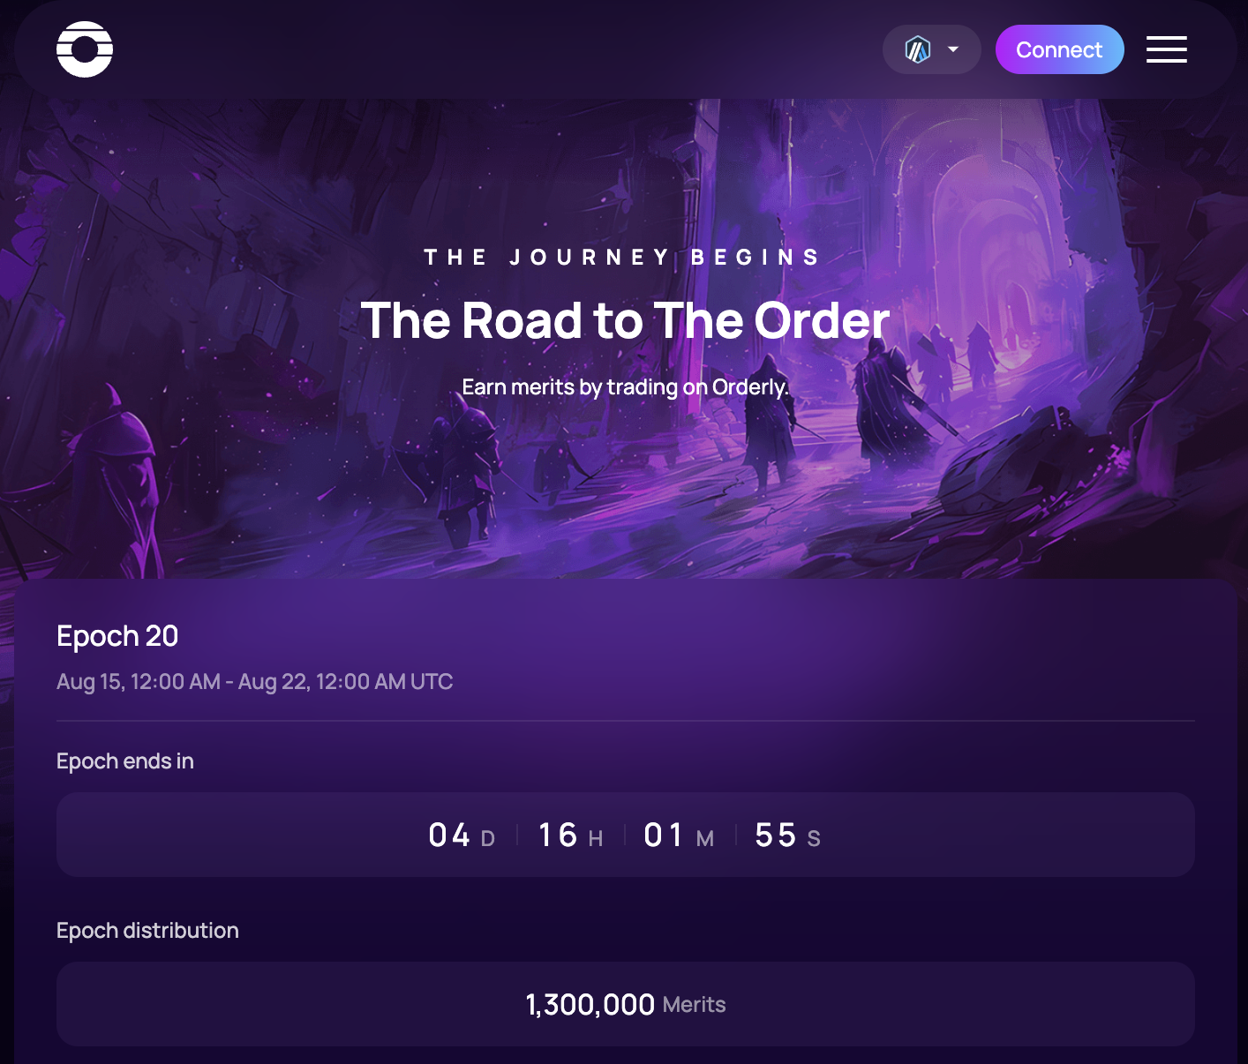This screenshot has height=1064, width=1248.
Task: Click the Orderly logo in the header
Action: pyautogui.click(x=85, y=49)
